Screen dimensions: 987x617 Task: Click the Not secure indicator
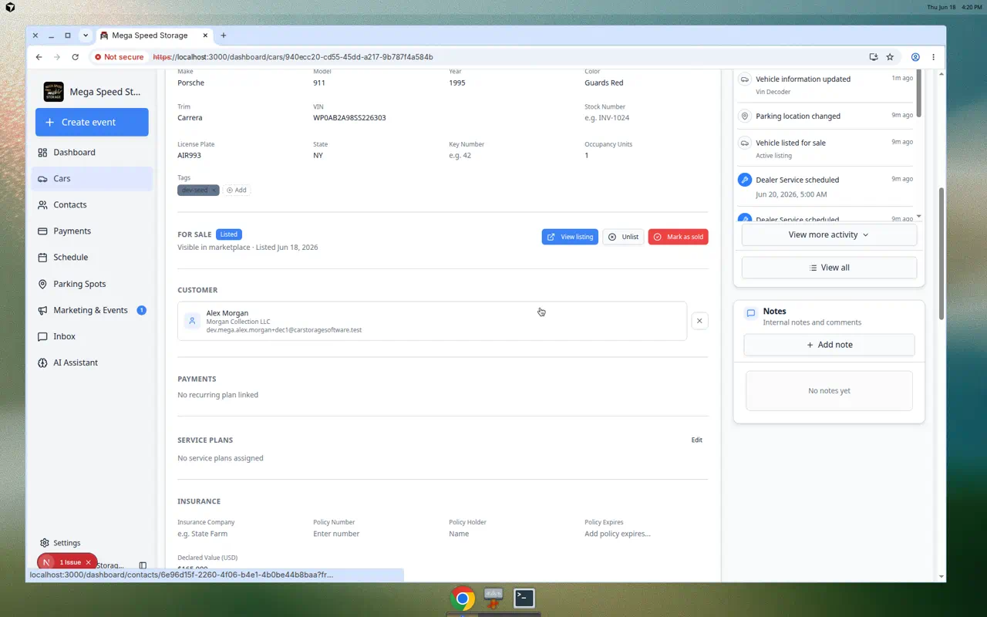click(x=120, y=57)
